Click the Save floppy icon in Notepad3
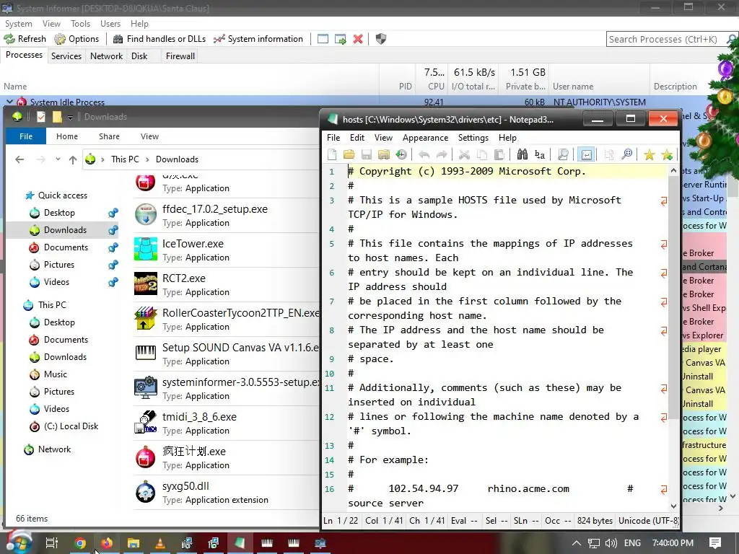 coord(366,154)
